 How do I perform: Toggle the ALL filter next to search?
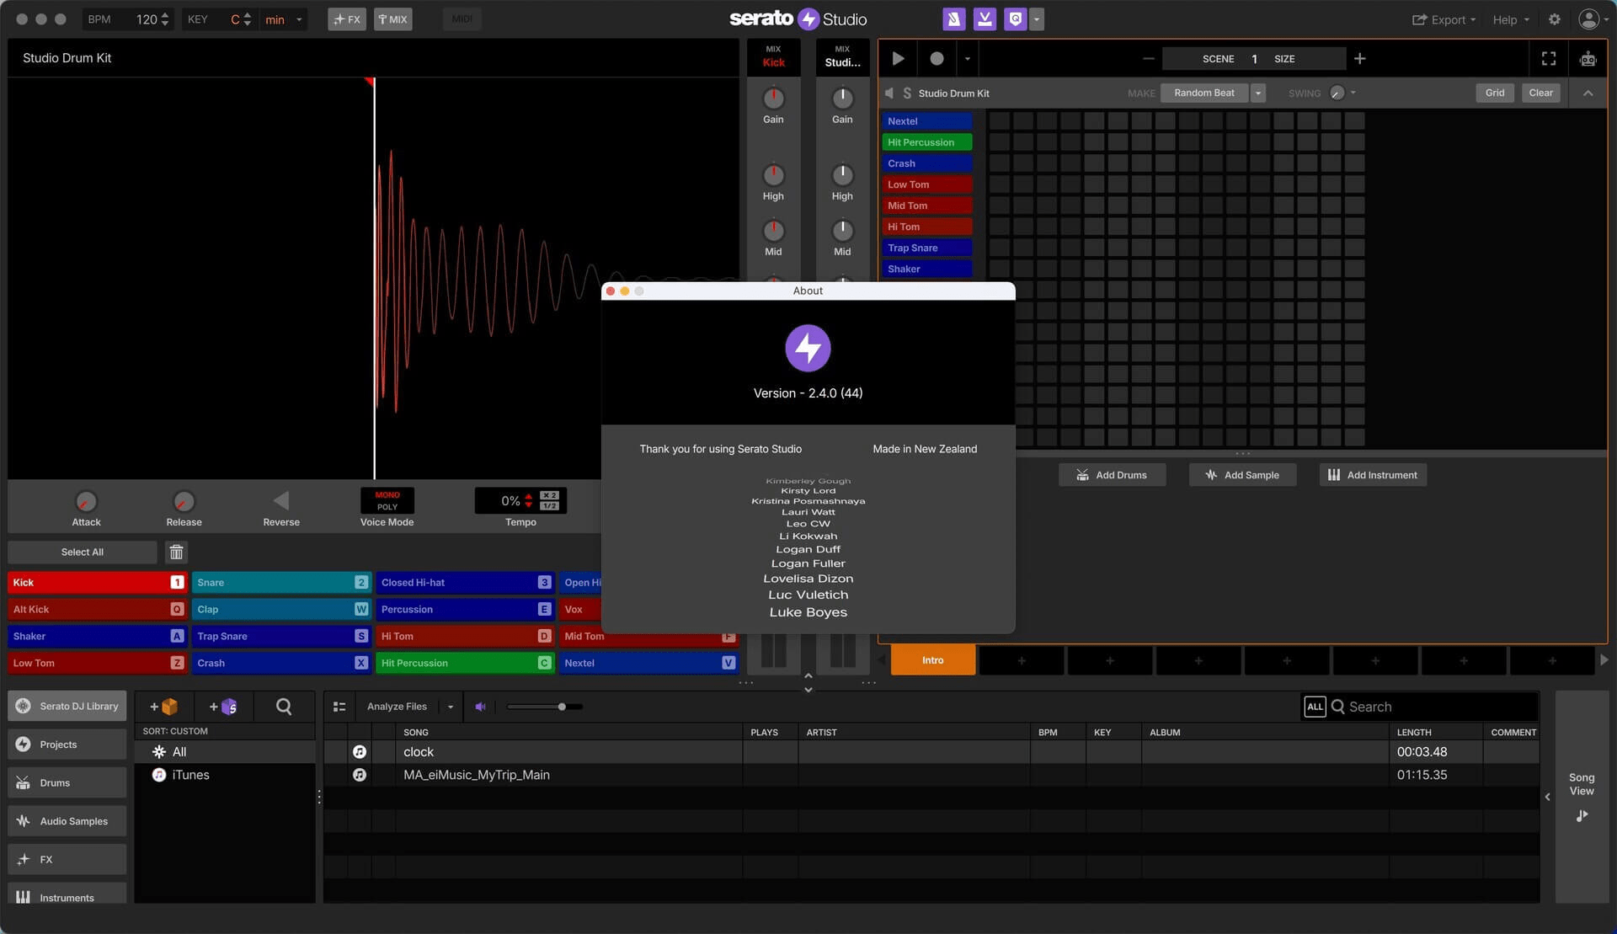[x=1315, y=707]
